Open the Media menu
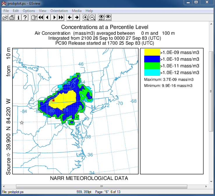This screenshot has height=196, width=215. 77,11
